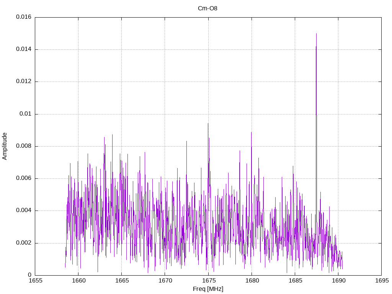392x294 pixels.
Task: Click x-axis tick label 1695
Action: pyautogui.click(x=382, y=281)
